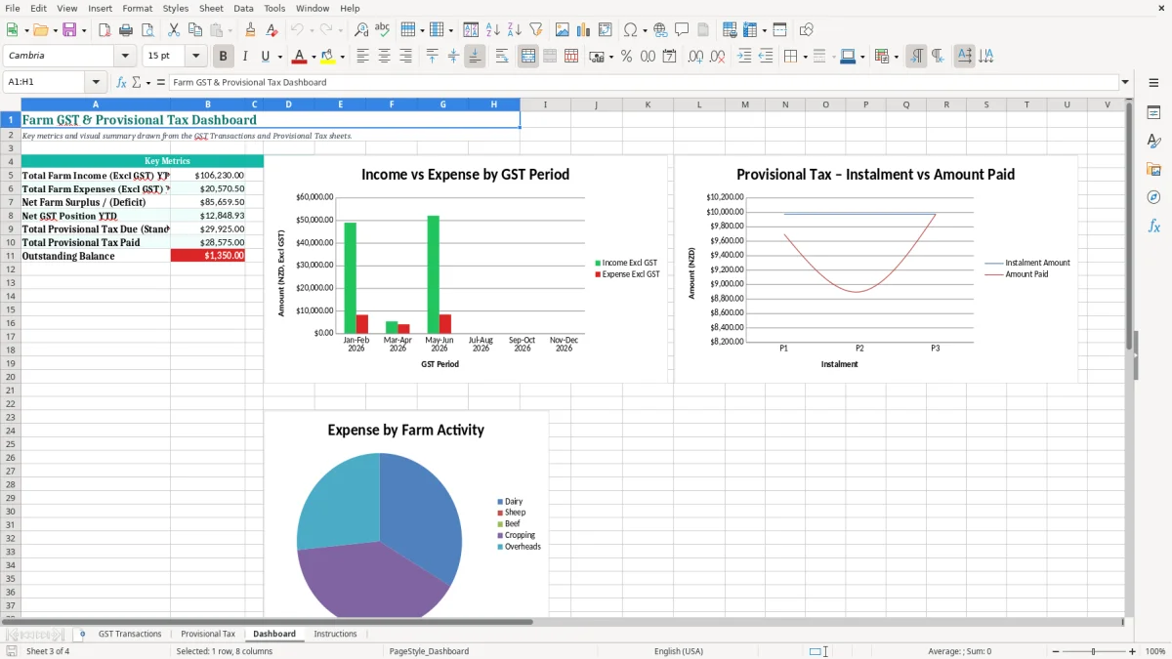Open sidebar Properties panel icon
Screen dimensions: 1172x659
[1153, 113]
